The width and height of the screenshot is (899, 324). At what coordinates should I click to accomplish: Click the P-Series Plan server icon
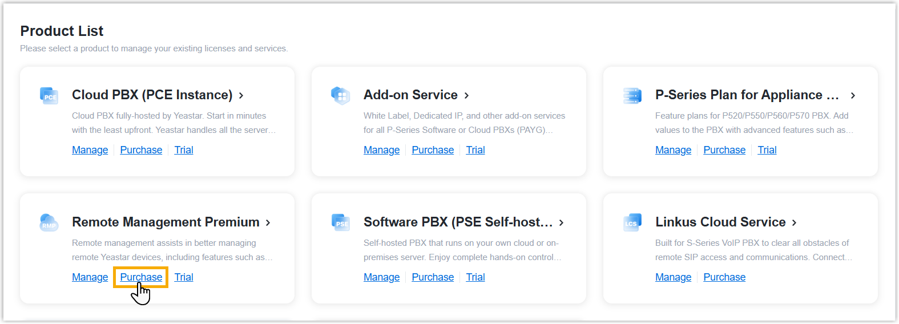[632, 95]
